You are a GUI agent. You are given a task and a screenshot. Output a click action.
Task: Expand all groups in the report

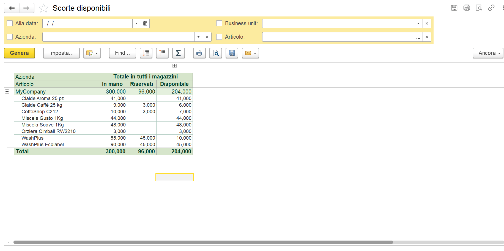146,53
